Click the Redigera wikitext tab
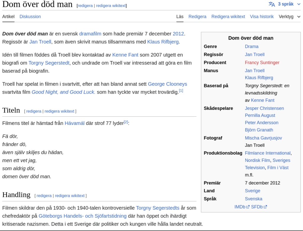 click(228, 17)
